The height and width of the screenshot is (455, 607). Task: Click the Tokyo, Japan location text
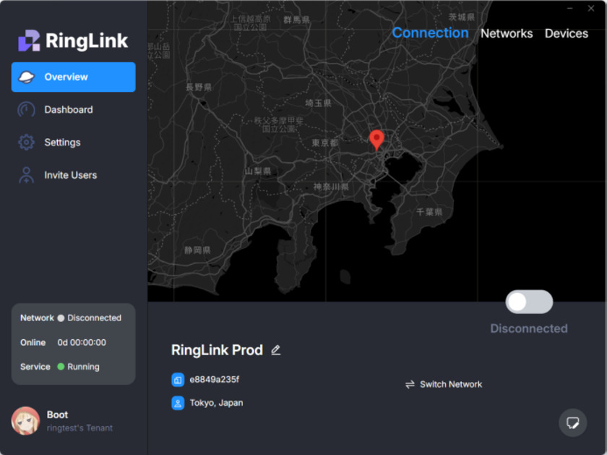pos(216,403)
